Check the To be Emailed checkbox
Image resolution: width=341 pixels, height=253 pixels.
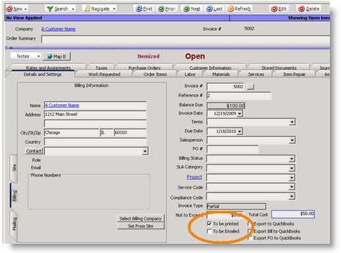click(x=209, y=231)
